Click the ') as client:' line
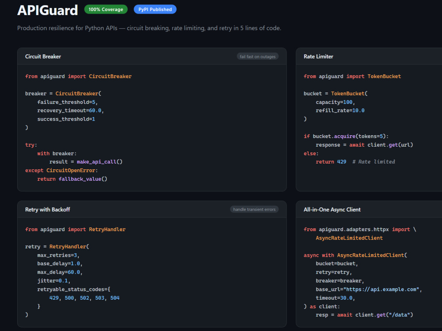This screenshot has height=331, width=442. click(x=322, y=306)
